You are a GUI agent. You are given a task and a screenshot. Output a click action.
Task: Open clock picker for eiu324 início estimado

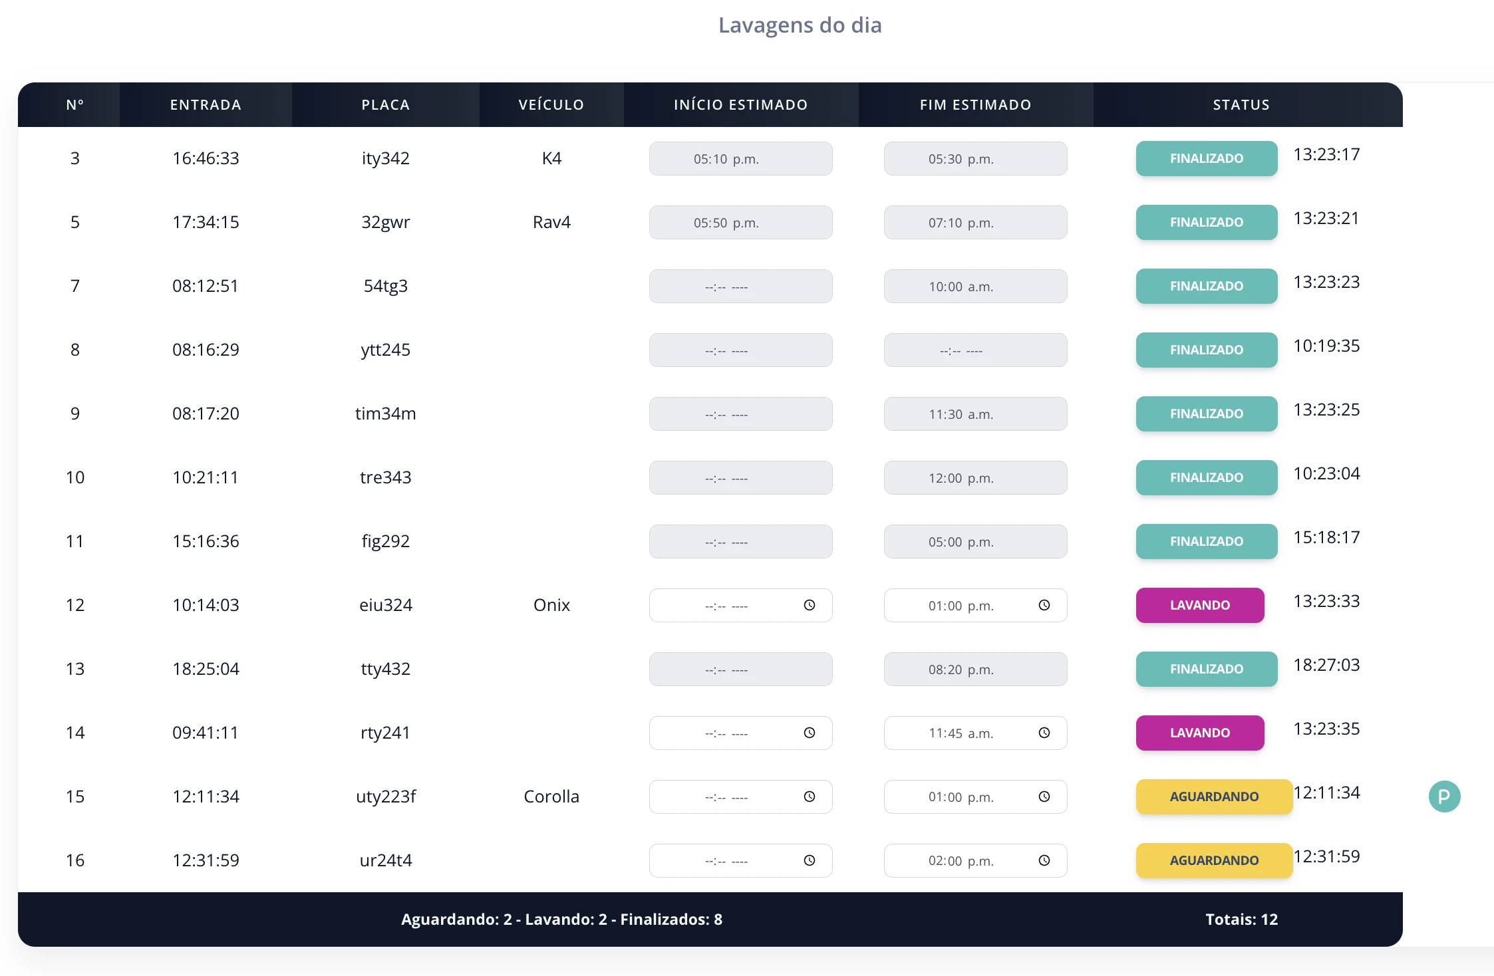coord(809,605)
